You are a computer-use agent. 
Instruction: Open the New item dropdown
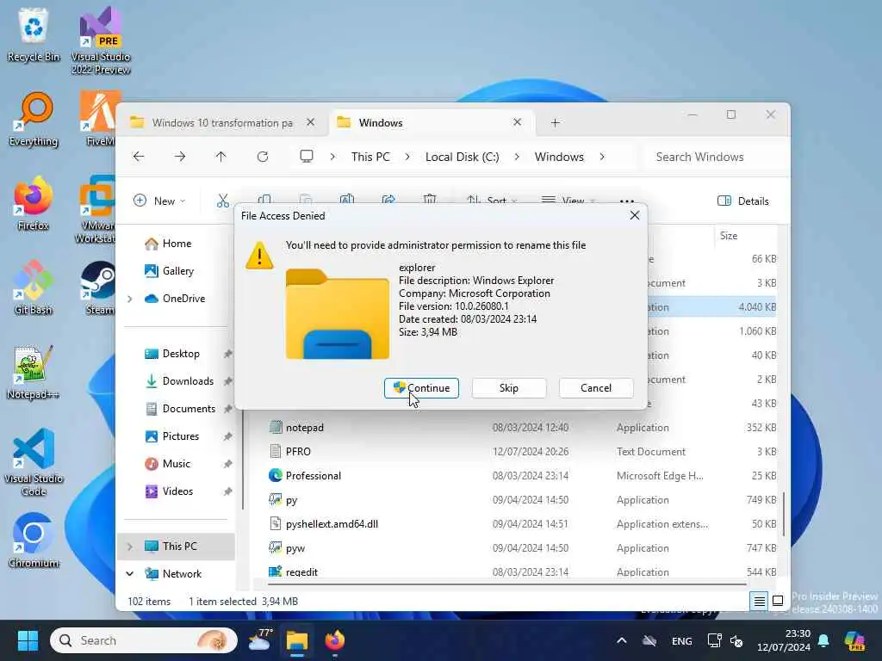(x=159, y=201)
